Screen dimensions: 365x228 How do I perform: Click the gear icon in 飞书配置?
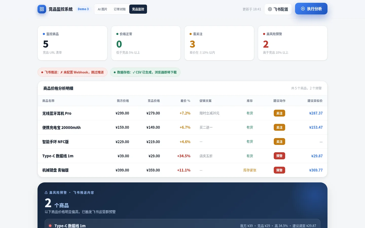tap(270, 9)
